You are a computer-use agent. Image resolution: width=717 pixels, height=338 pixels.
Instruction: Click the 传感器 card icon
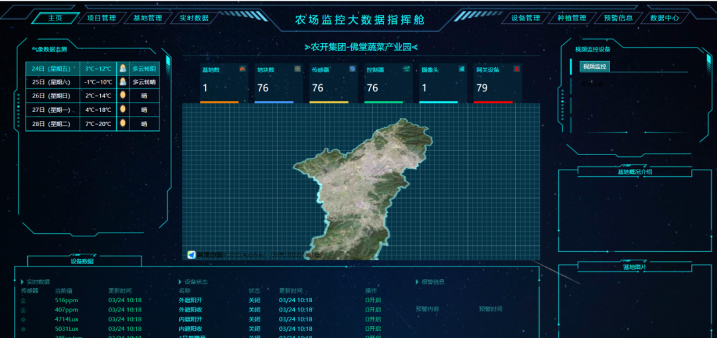pyautogui.click(x=353, y=69)
